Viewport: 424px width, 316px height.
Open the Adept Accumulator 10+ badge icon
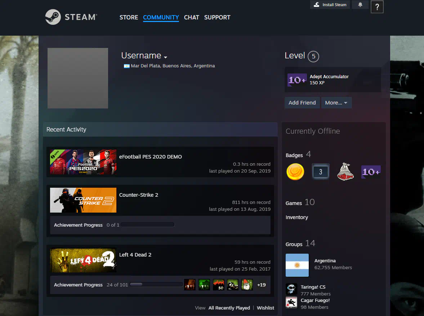tap(297, 80)
